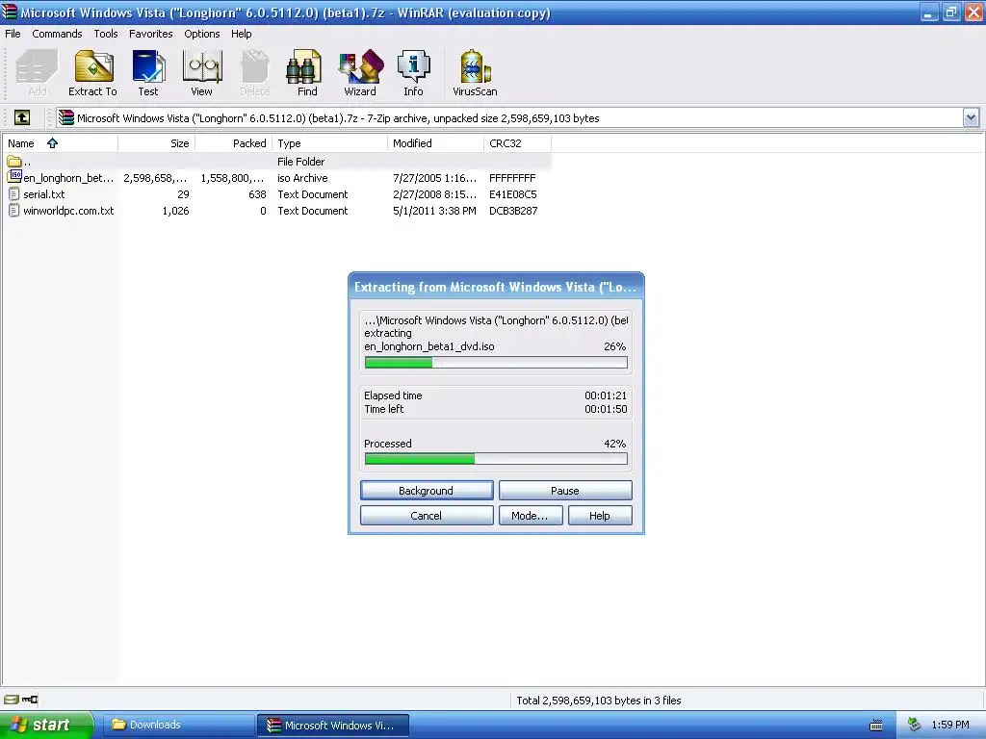Click the WinRAR title bar app icon
The height and width of the screenshot is (739, 986).
[x=9, y=12]
